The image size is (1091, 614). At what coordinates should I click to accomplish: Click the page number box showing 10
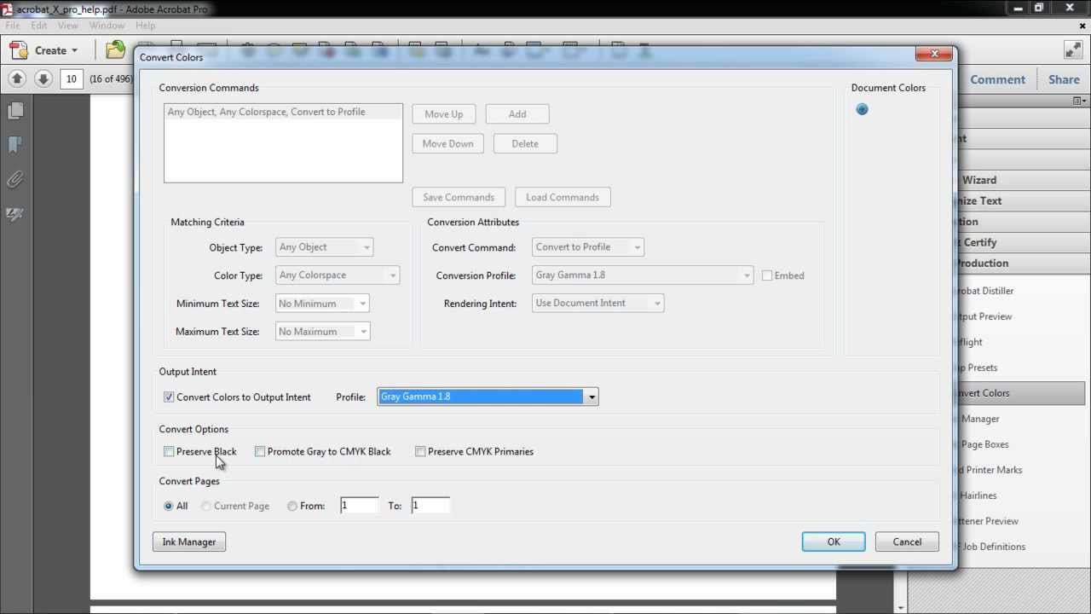pos(71,79)
